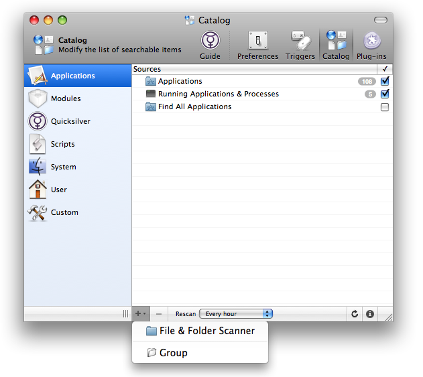
Task: Open the Plug-ins toolbar icon
Action: click(x=371, y=45)
